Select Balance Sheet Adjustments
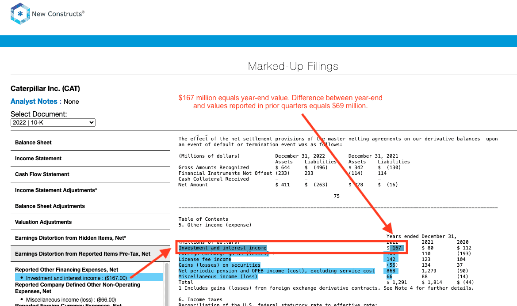Screen dimensions: 517x306 pyautogui.click(x=90, y=206)
